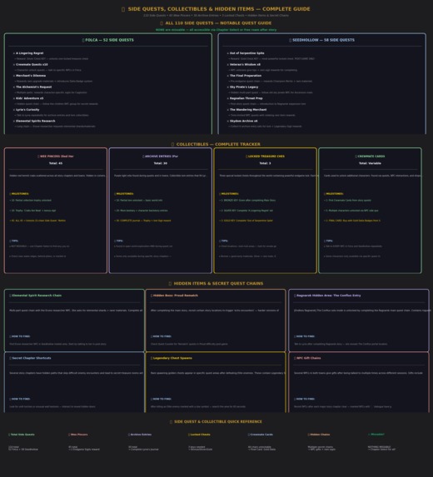Click the 'SEEDHOLLOW — 58 SIDE QUESTS' card header
The width and height of the screenshot is (433, 477).
point(323,40)
